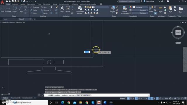This screenshot has width=187, height=105.
Task: Select the Arco tool
Action: tap(21, 9)
